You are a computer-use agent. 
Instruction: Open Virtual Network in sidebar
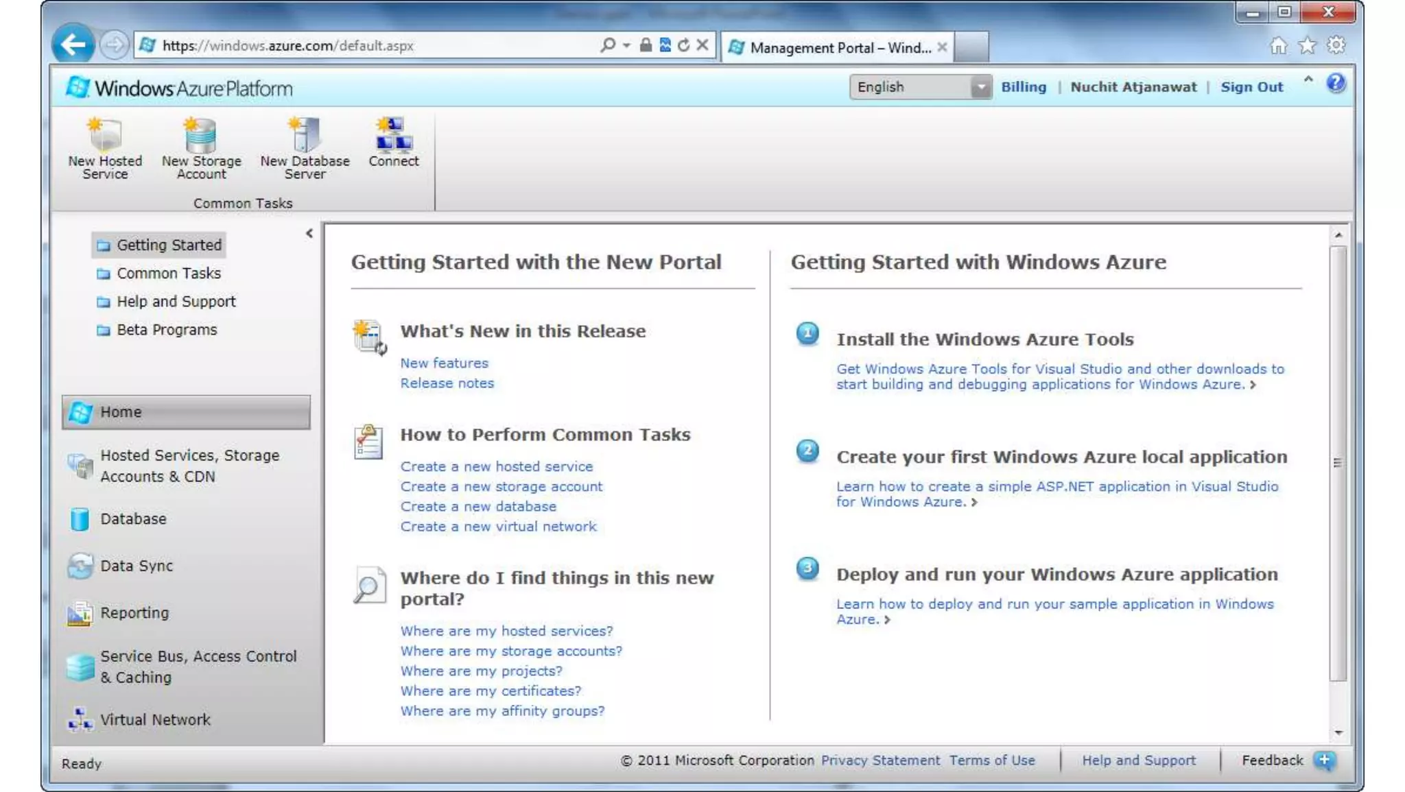click(155, 719)
